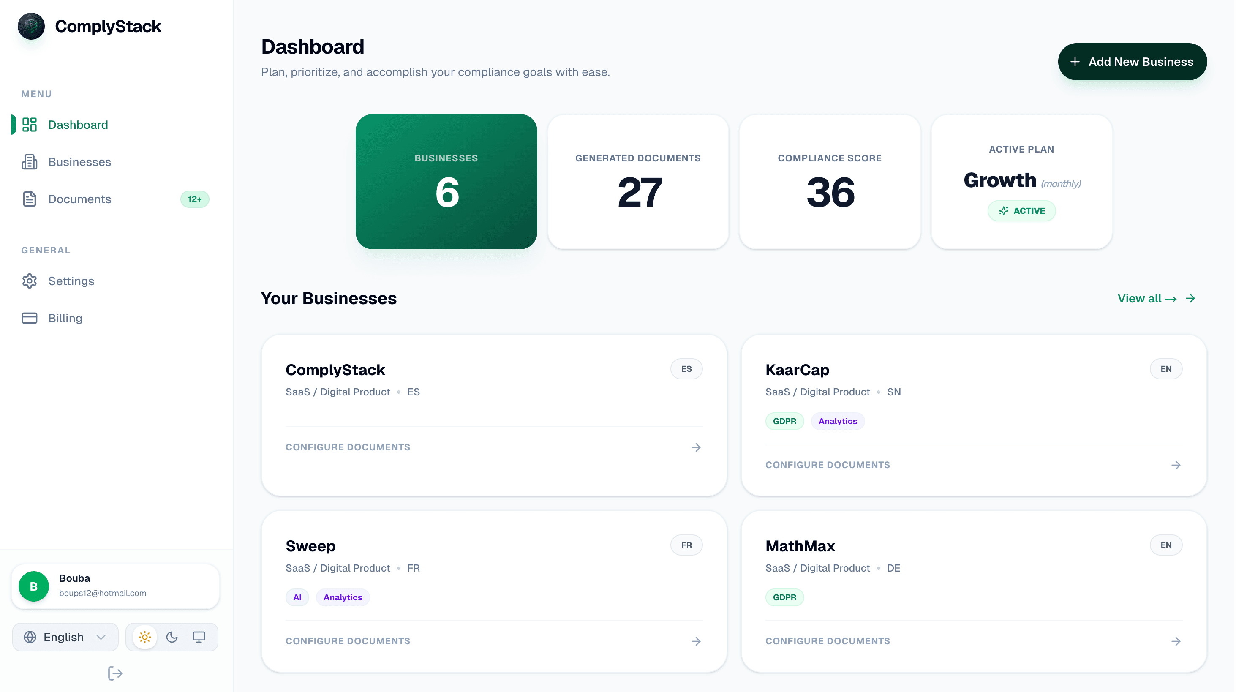Click the Add New Business button
This screenshot has width=1236, height=692.
click(1133, 61)
